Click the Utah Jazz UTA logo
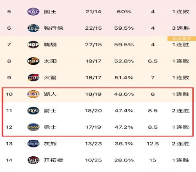This screenshot has width=196, height=172. click(33, 111)
